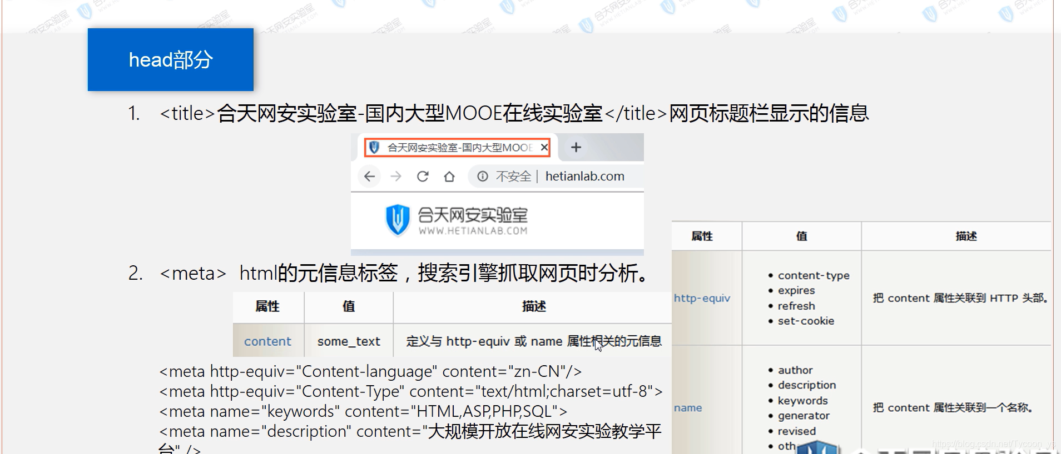Click 值 header in right table
Image resolution: width=1061 pixels, height=454 pixels.
801,236
